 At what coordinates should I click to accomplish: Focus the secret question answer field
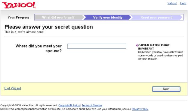pyautogui.click(x=97, y=46)
